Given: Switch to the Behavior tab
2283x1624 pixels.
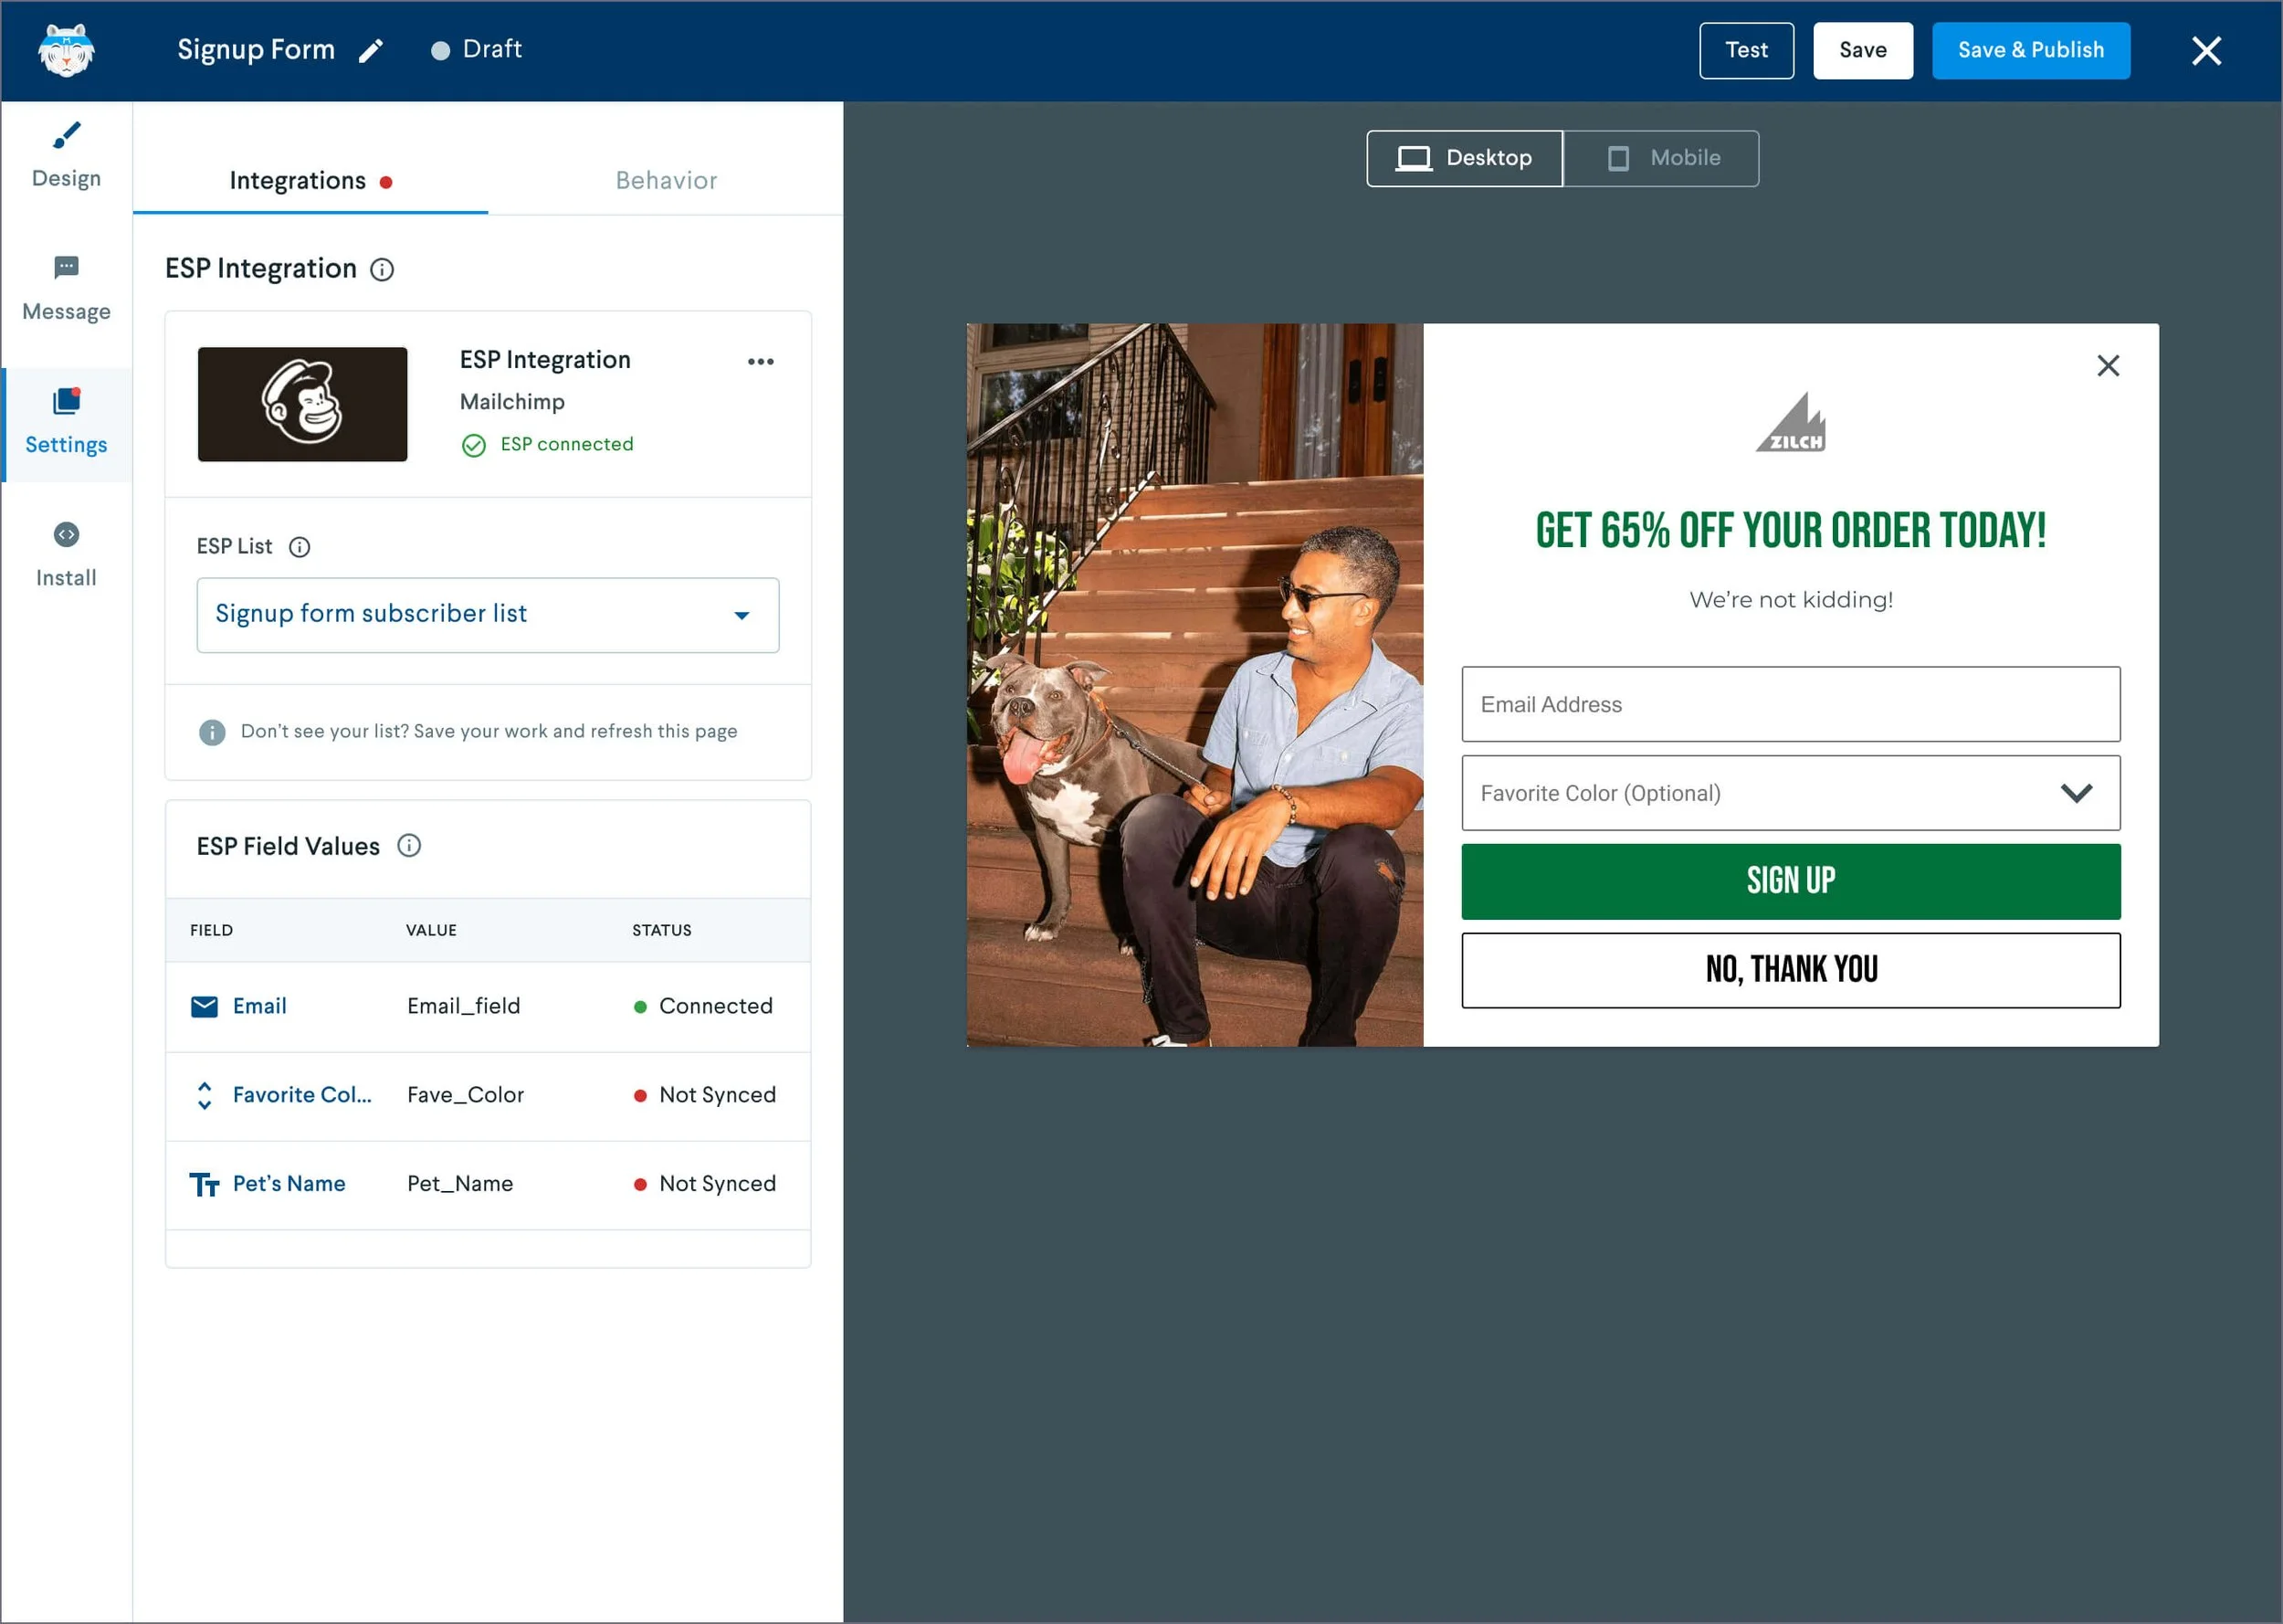Looking at the screenshot, I should pos(666,181).
